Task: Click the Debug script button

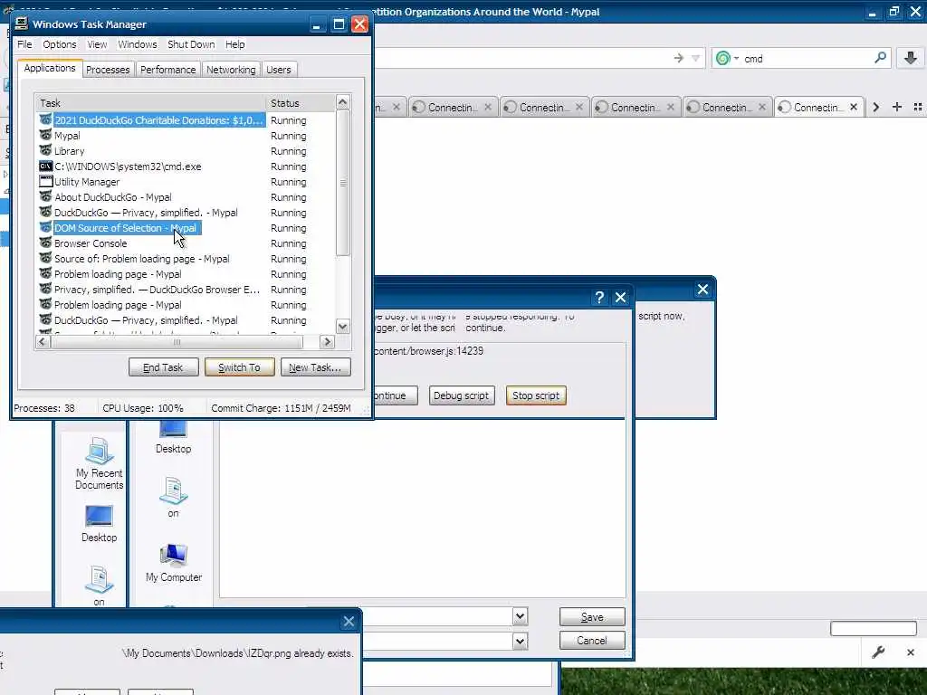Action: tap(461, 395)
